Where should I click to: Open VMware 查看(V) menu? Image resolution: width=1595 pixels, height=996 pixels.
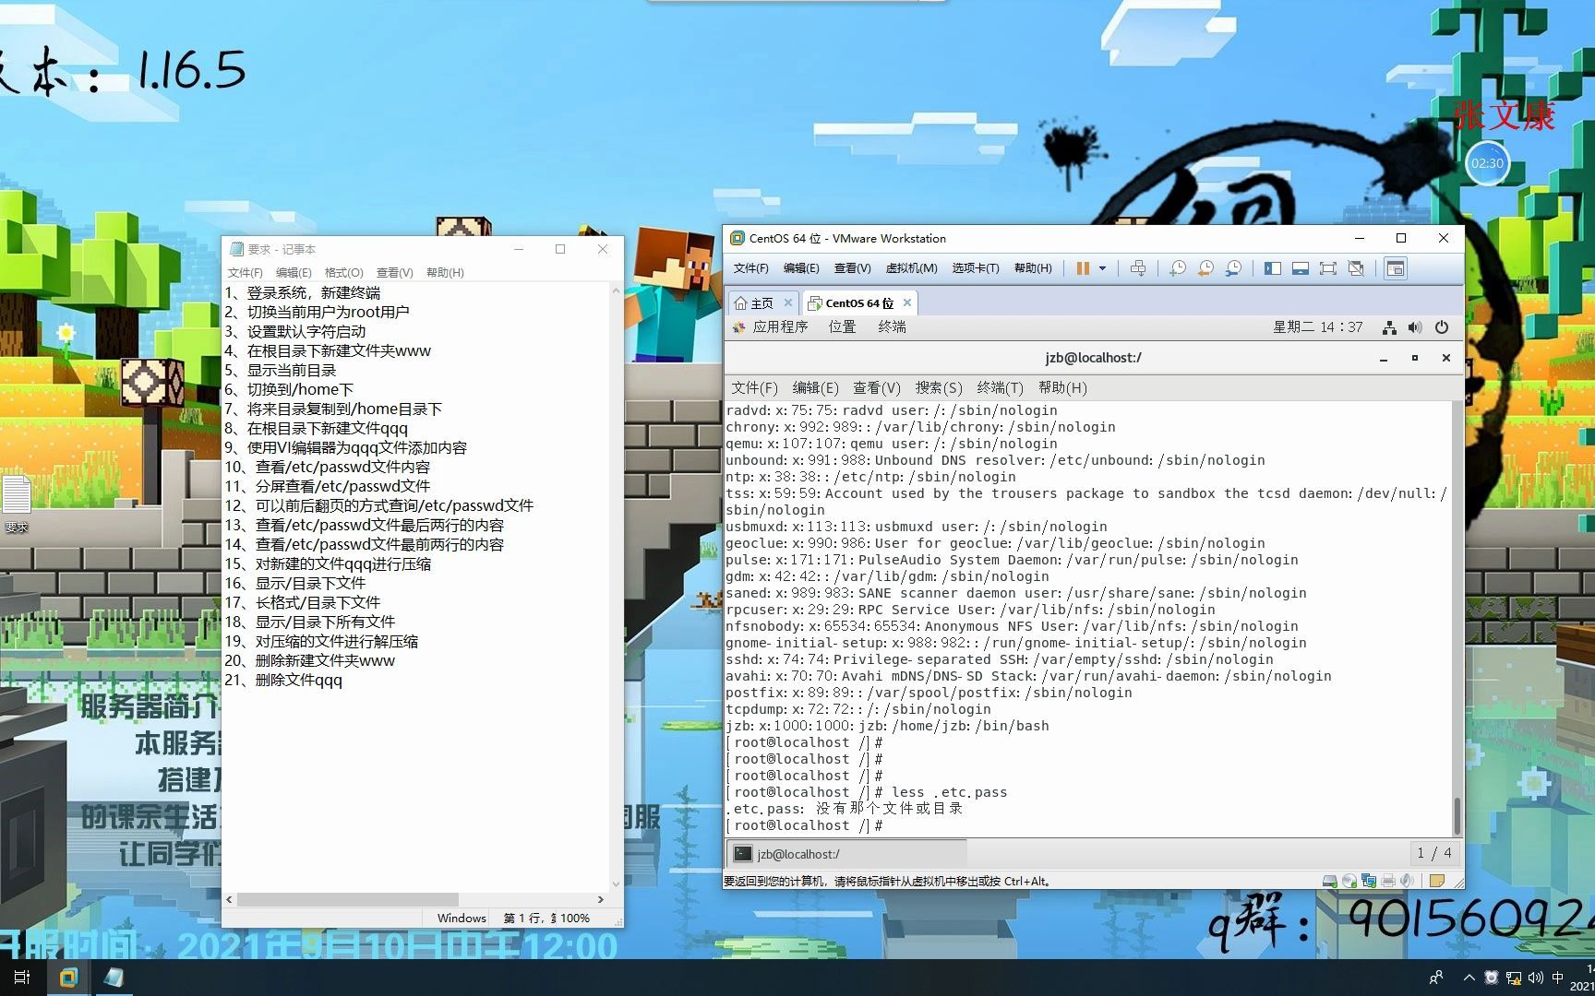click(x=852, y=268)
